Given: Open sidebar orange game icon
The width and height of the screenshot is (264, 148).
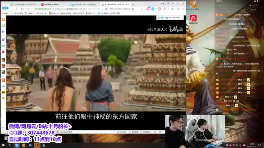Looking at the screenshot, I should click(x=3, y=80).
